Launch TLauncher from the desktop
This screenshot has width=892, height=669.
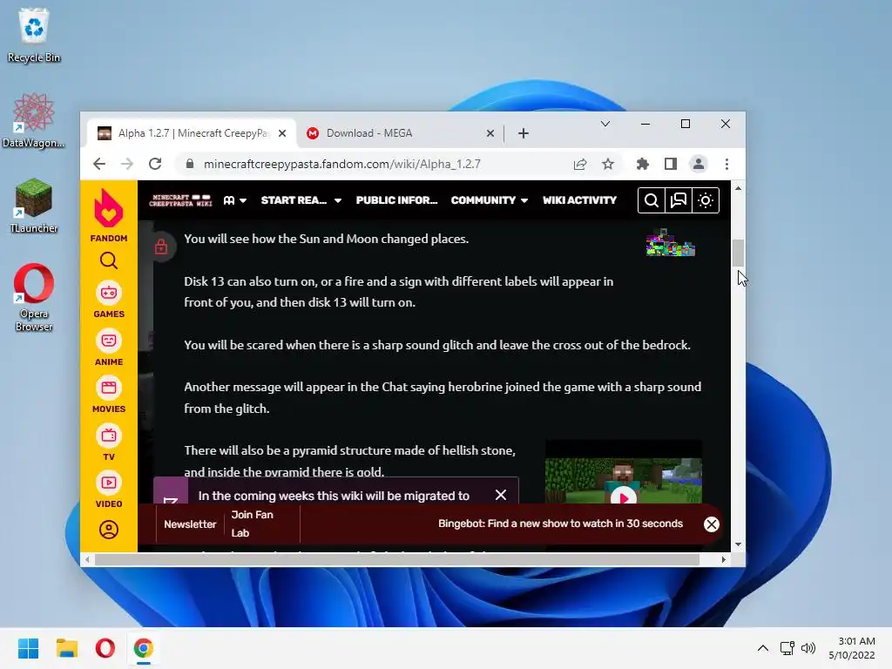coord(34,206)
